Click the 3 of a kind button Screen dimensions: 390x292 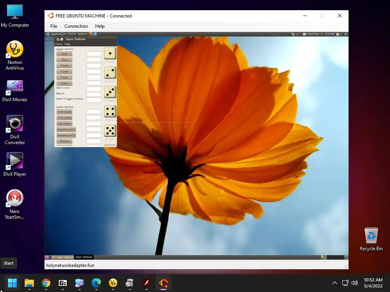64,112
